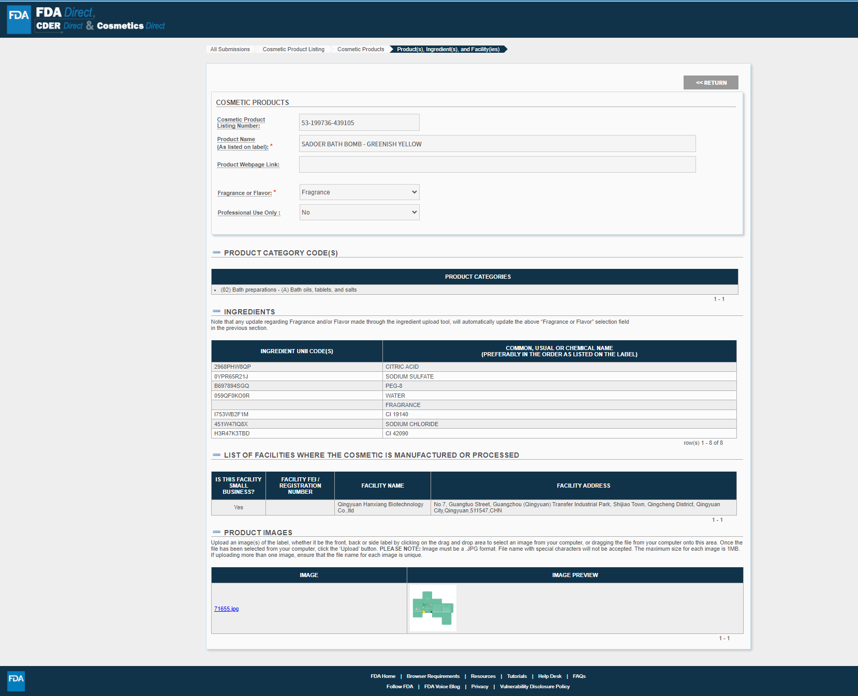The height and width of the screenshot is (696, 858).
Task: Collapse the List of Facilities section
Action: [x=216, y=455]
